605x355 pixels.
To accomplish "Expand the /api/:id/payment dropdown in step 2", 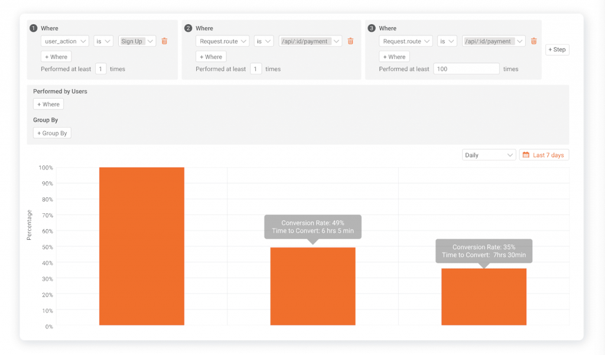I will (310, 41).
